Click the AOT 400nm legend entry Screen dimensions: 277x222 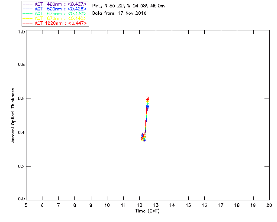55,4
